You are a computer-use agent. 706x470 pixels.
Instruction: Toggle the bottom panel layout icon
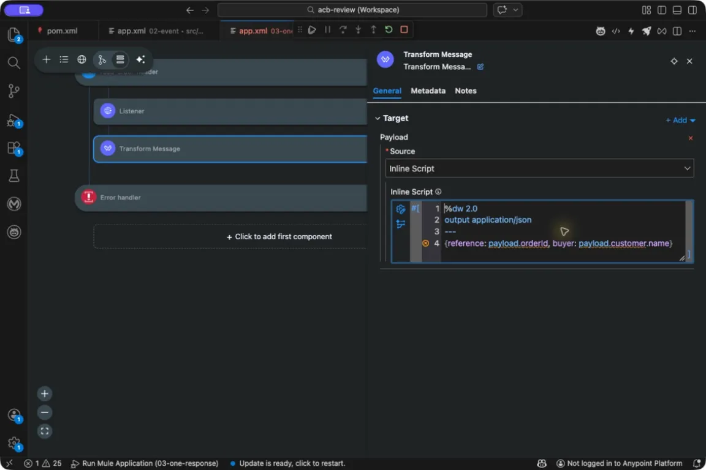pyautogui.click(x=677, y=10)
